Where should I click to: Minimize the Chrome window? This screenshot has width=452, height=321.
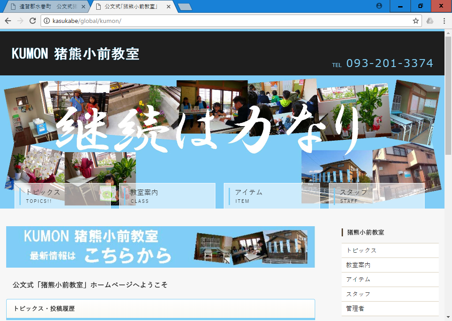click(400, 6)
